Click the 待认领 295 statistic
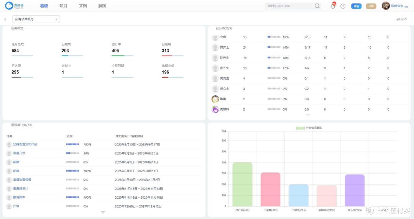The height and width of the screenshot is (219, 414). tap(22, 71)
